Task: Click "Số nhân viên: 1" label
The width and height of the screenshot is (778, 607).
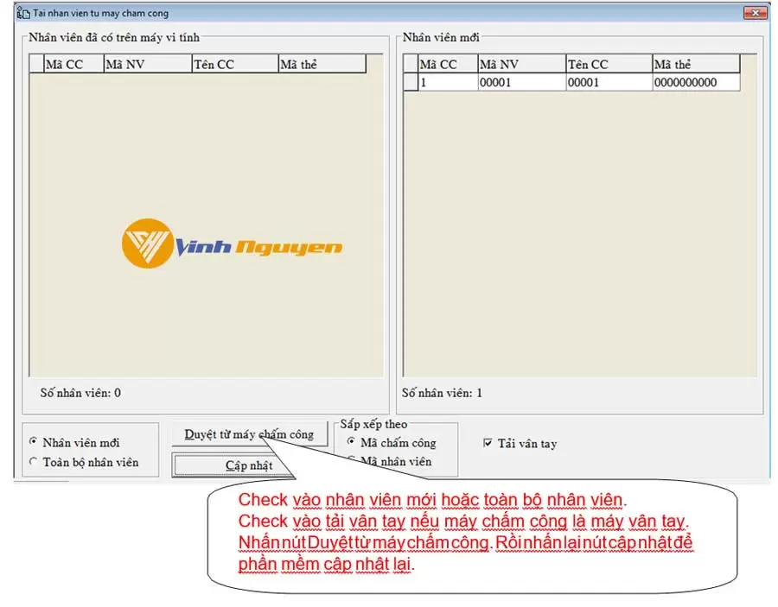Action: click(442, 393)
